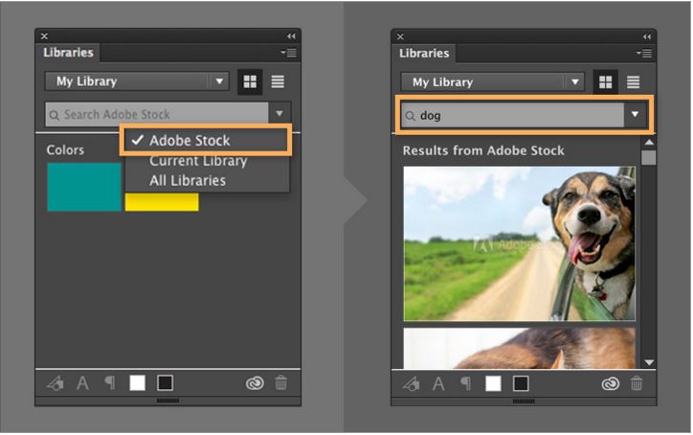The width and height of the screenshot is (693, 435).
Task: Click the character style 'A' icon in right panel
Action: click(x=438, y=383)
